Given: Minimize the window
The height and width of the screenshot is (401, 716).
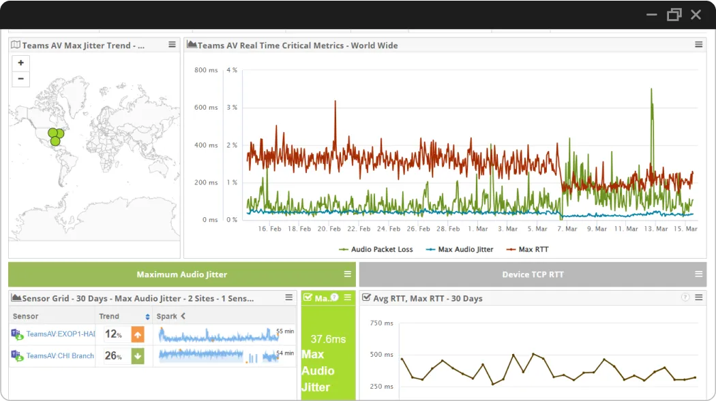Looking at the screenshot, I should tap(652, 14).
